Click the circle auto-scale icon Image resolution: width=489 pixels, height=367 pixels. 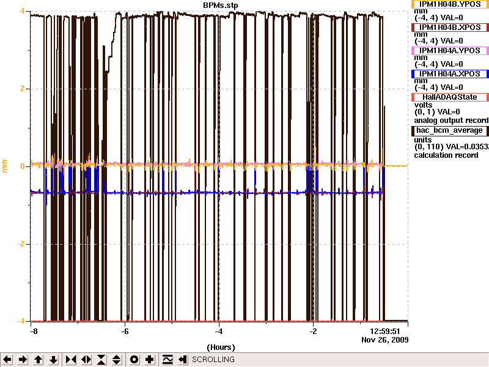[x=134, y=360]
